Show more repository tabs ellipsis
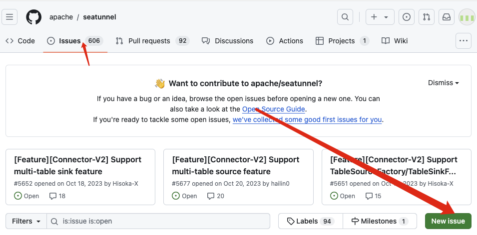Image resolution: width=477 pixels, height=235 pixels. [x=464, y=41]
